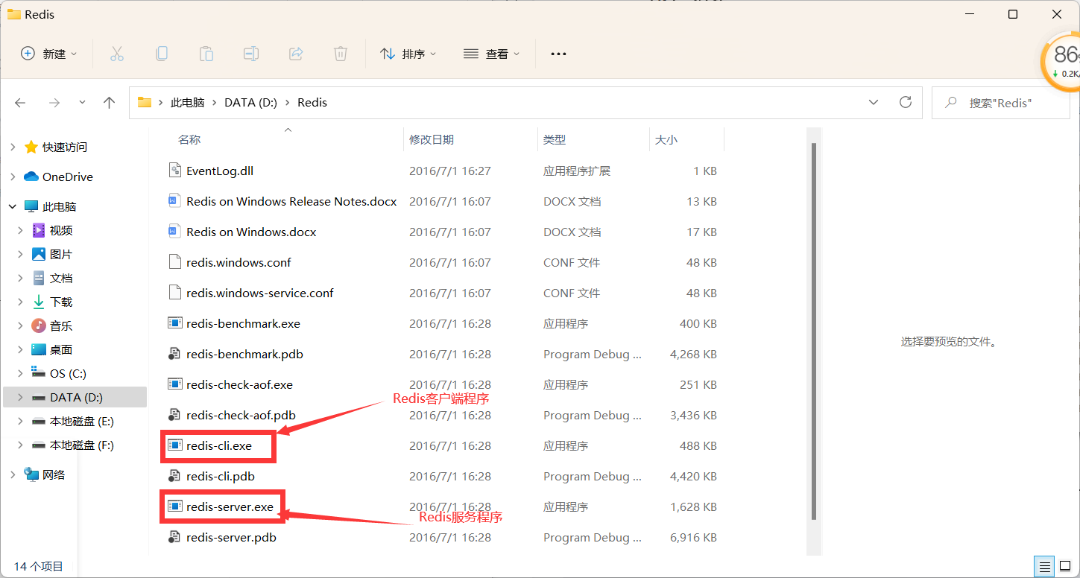Open 本地磁盘 (F:) in sidebar
The width and height of the screenshot is (1080, 578).
click(x=81, y=445)
